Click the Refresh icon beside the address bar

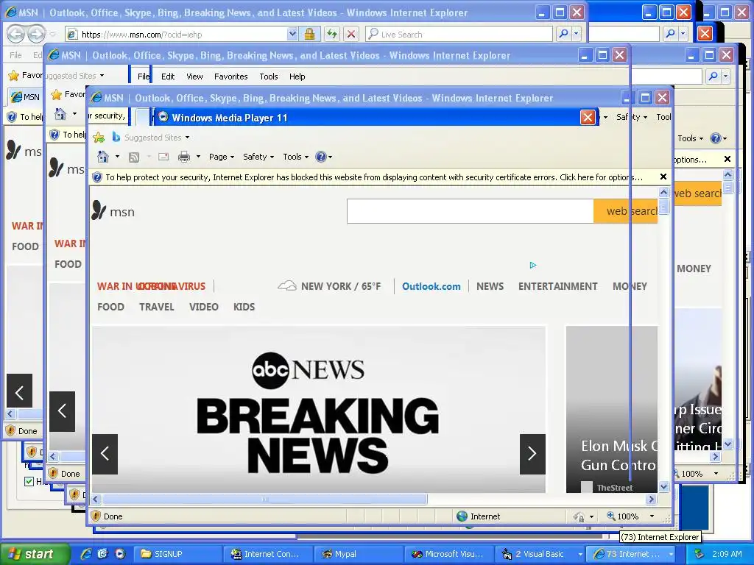(332, 34)
